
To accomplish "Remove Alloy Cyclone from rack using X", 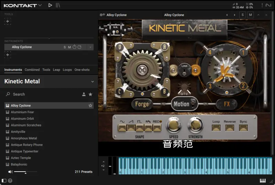I will point(90,47).
